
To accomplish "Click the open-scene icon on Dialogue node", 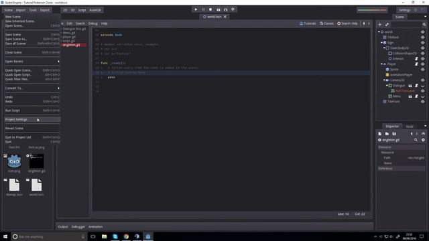I will pos(410,86).
